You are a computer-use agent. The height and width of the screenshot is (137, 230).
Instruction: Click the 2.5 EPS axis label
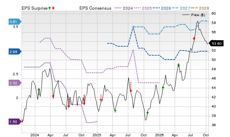click(15, 74)
